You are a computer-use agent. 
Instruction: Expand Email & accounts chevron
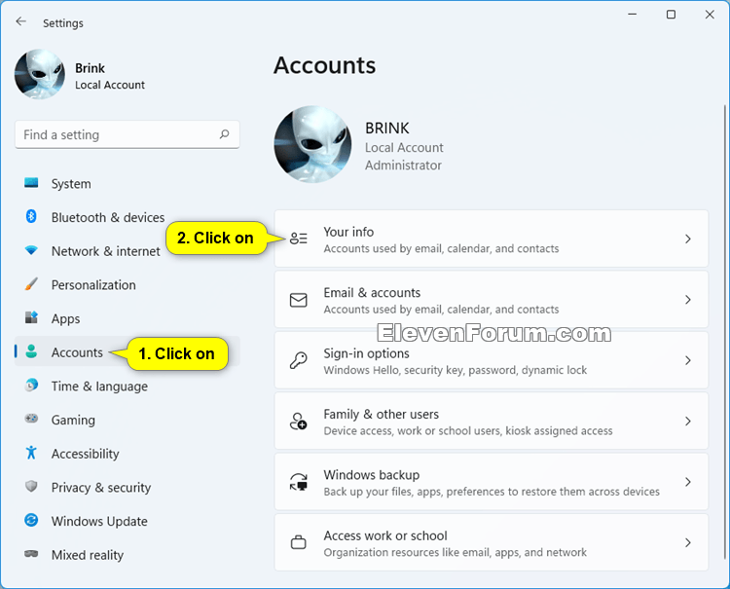click(x=688, y=300)
